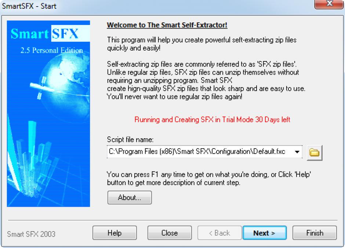Click the 'You can press F1 any time' hint text
Image resolution: width=345 pixels, height=248 pixels.
[x=209, y=179]
